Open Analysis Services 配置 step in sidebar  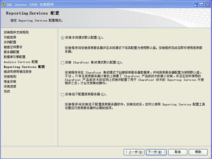pos(21,62)
